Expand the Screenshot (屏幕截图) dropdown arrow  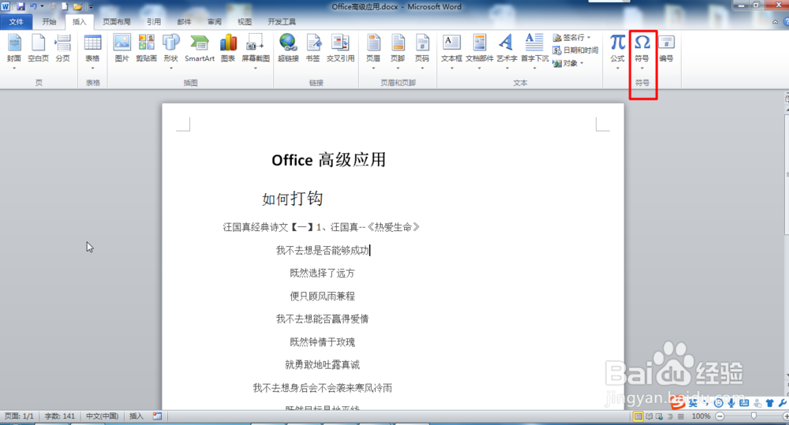click(x=256, y=68)
